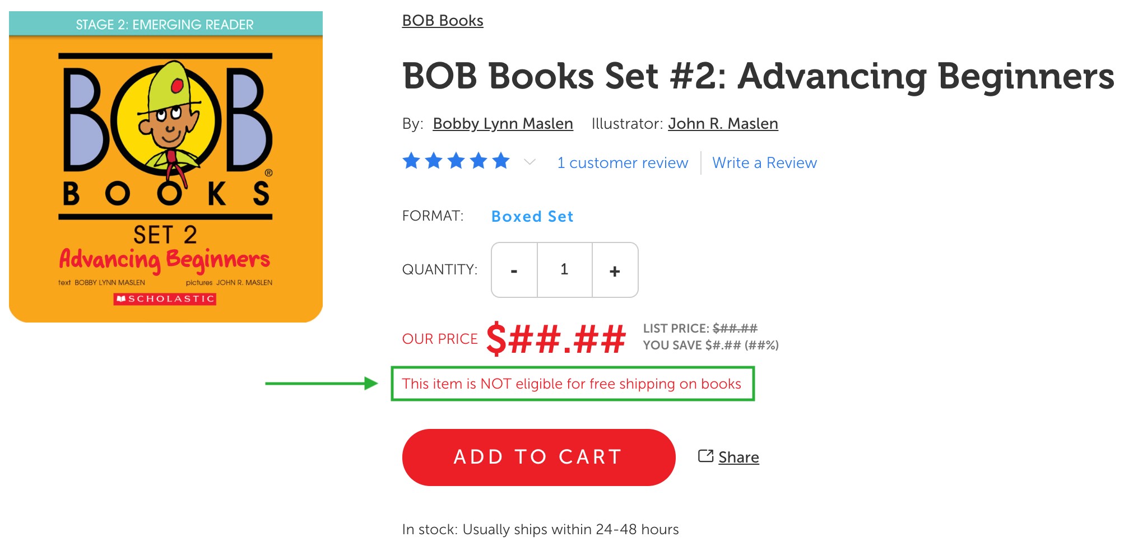This screenshot has width=1124, height=551.
Task: Open illustrator John R. Maslen's page
Action: click(723, 124)
